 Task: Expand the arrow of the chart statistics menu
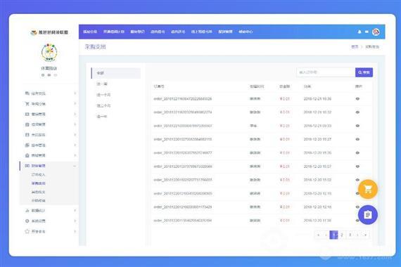tap(75, 211)
